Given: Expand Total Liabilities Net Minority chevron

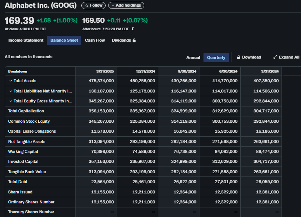Looking at the screenshot, I should click(x=11, y=91).
